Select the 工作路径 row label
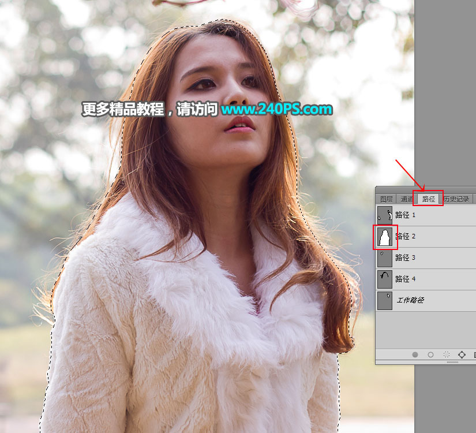This screenshot has width=476, height=433. (x=410, y=300)
